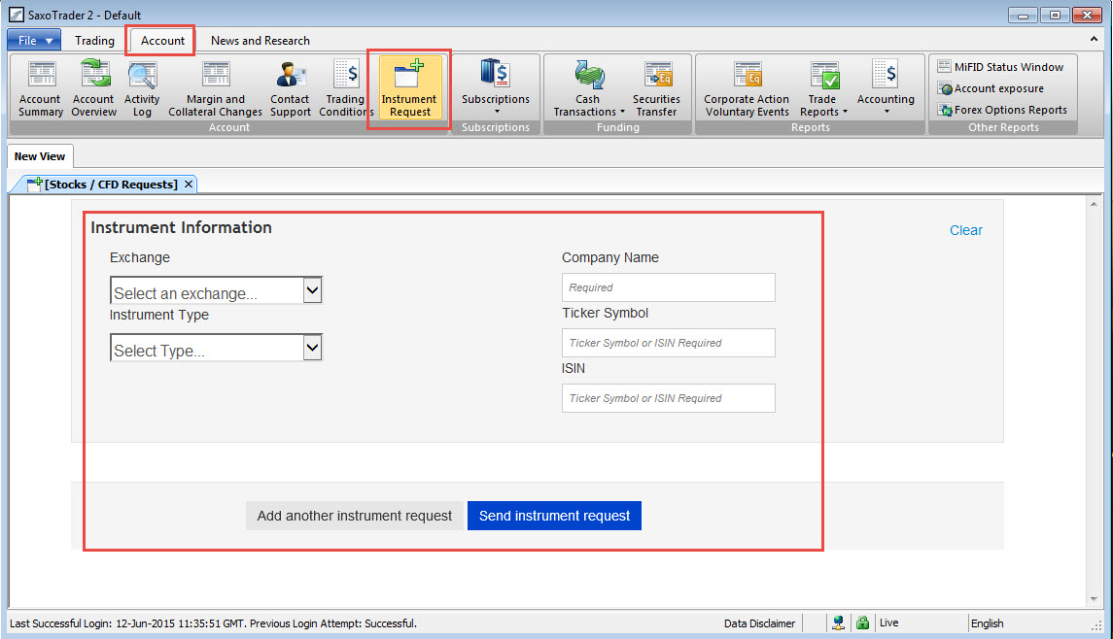Open the Trade Reports menu

click(x=823, y=88)
